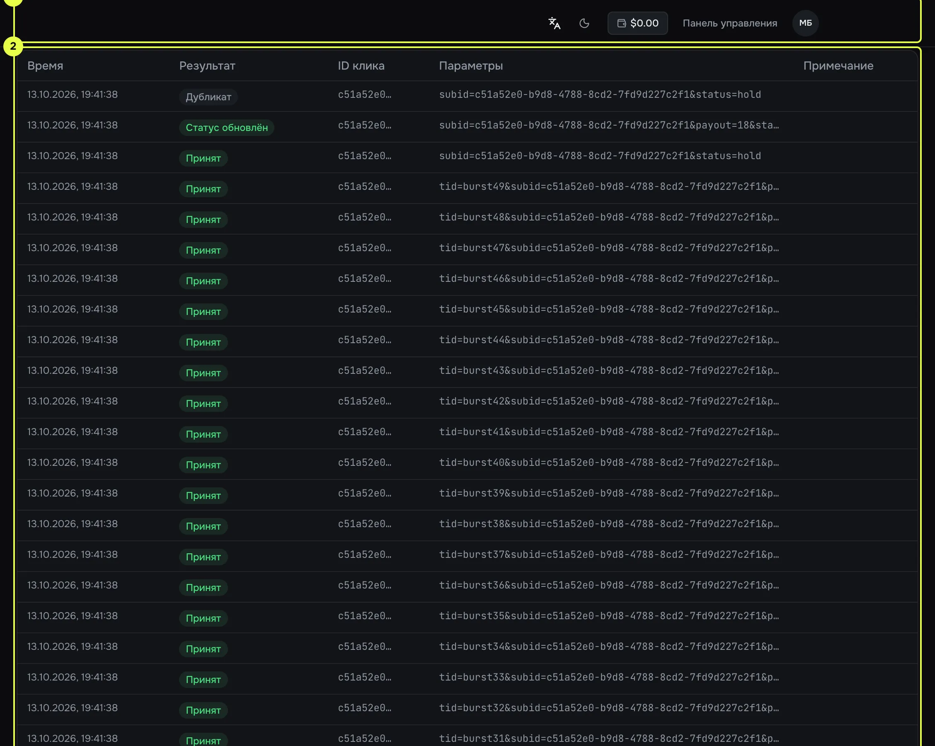The image size is (935, 746).
Task: Select the Статус обновлён status badge
Action: (226, 128)
